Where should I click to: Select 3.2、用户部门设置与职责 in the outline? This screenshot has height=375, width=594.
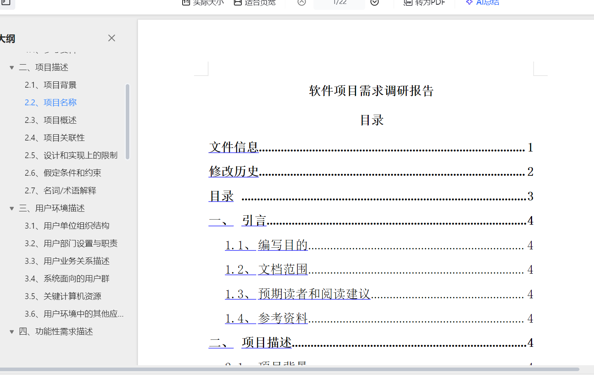pos(71,243)
